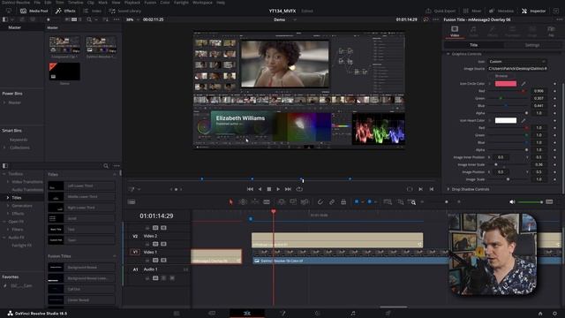Switch to the Edit page icon
Image resolution: width=565 pixels, height=318 pixels.
247,314
